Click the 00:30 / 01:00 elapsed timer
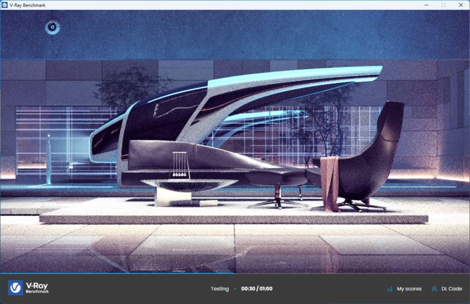The image size is (470, 304). point(257,289)
